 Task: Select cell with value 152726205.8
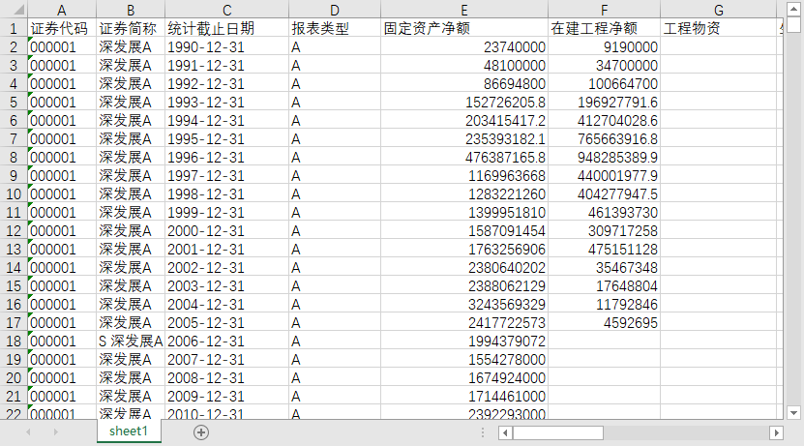[x=464, y=102]
